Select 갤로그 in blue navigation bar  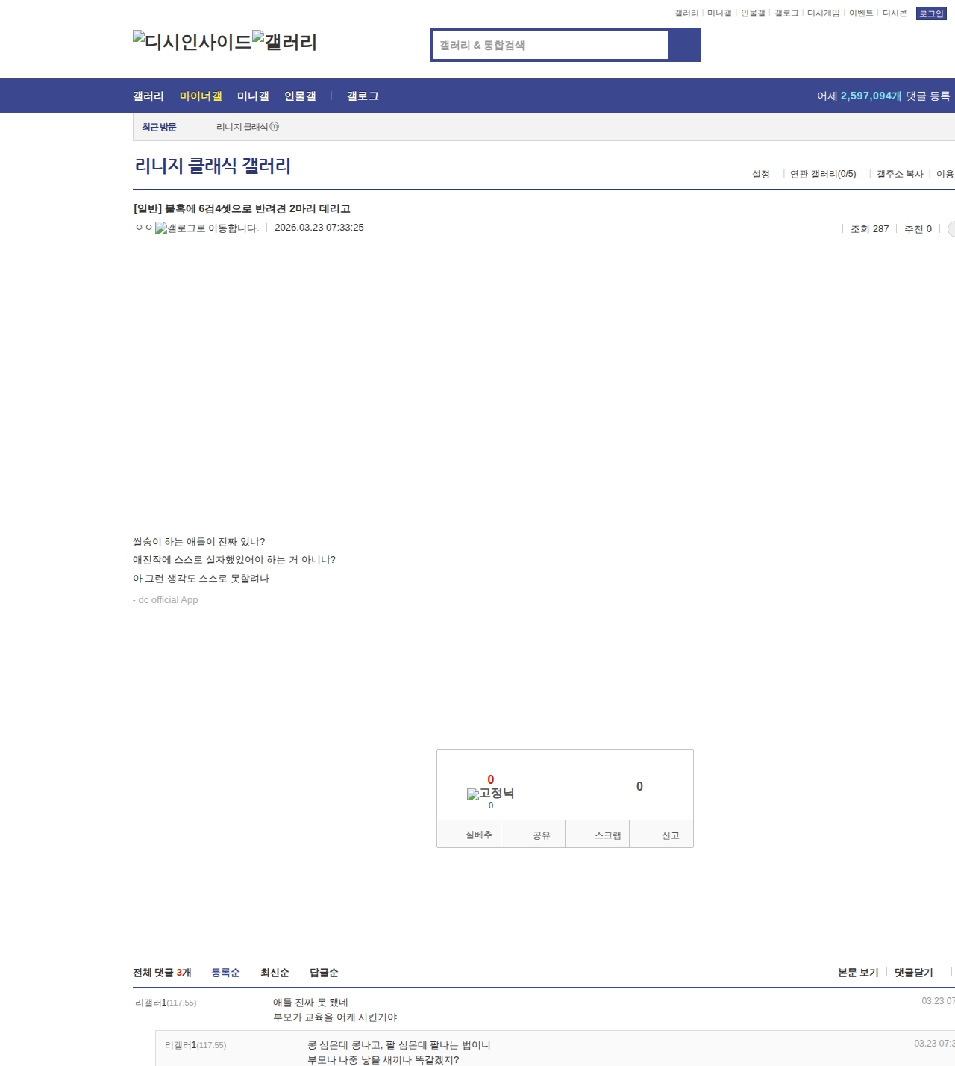[x=363, y=96]
